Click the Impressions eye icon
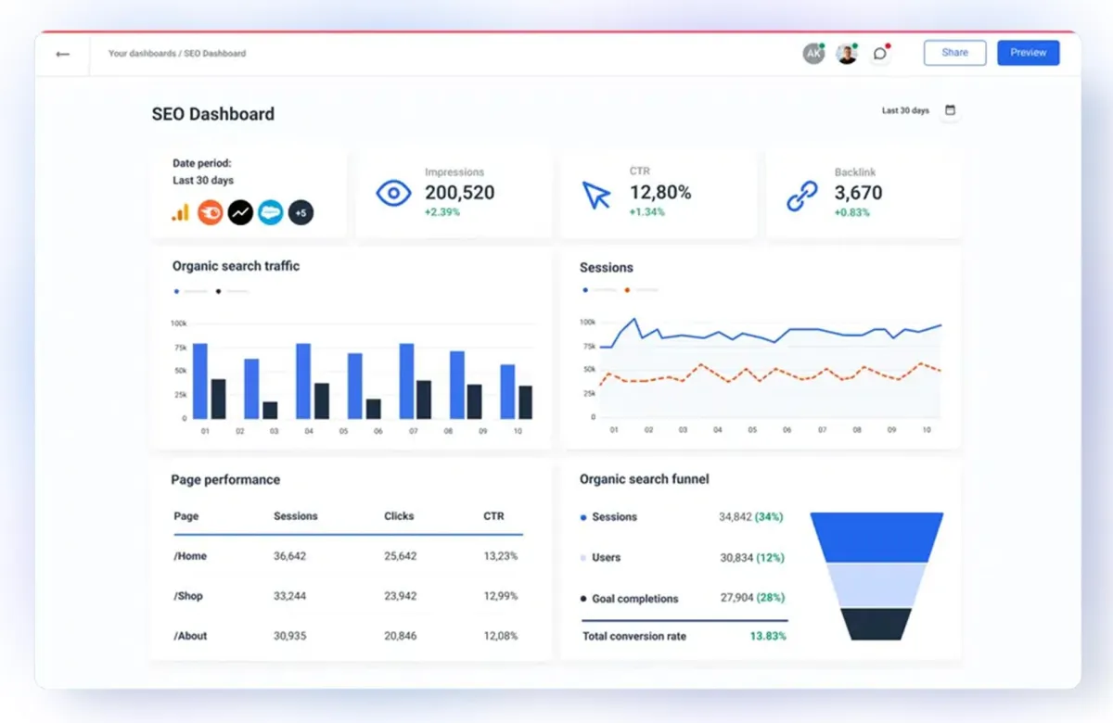1113x723 pixels. pyautogui.click(x=393, y=193)
